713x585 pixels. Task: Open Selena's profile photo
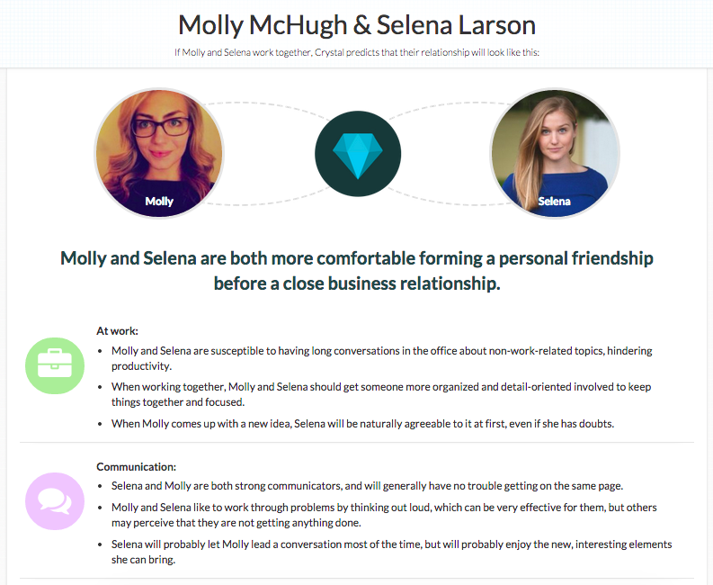pos(555,148)
